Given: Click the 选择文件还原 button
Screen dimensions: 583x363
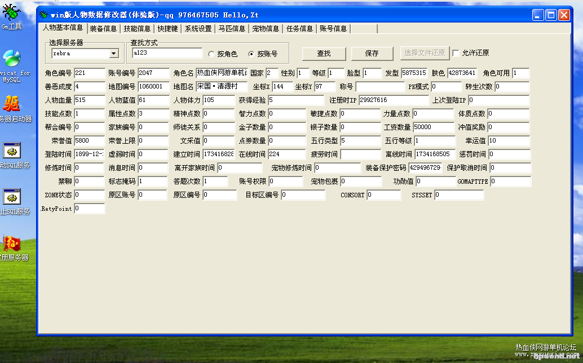Looking at the screenshot, I should click(425, 53).
